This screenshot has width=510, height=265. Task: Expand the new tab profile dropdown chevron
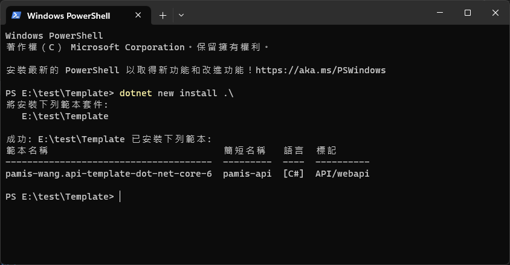coord(181,15)
